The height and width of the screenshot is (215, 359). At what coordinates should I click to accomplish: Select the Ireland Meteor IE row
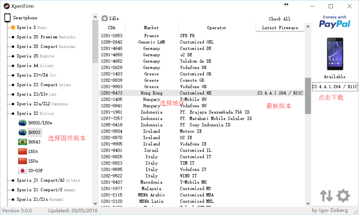pos(202,131)
